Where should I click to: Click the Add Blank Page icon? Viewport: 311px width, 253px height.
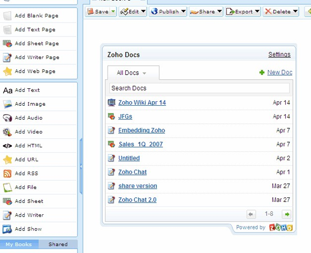coord(7,16)
